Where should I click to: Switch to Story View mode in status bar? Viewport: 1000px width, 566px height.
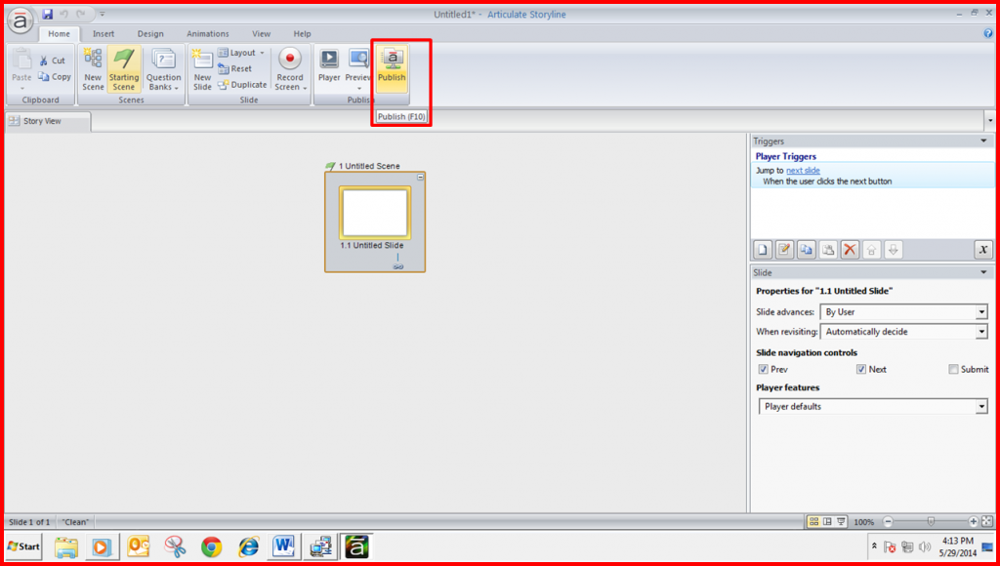[813, 522]
